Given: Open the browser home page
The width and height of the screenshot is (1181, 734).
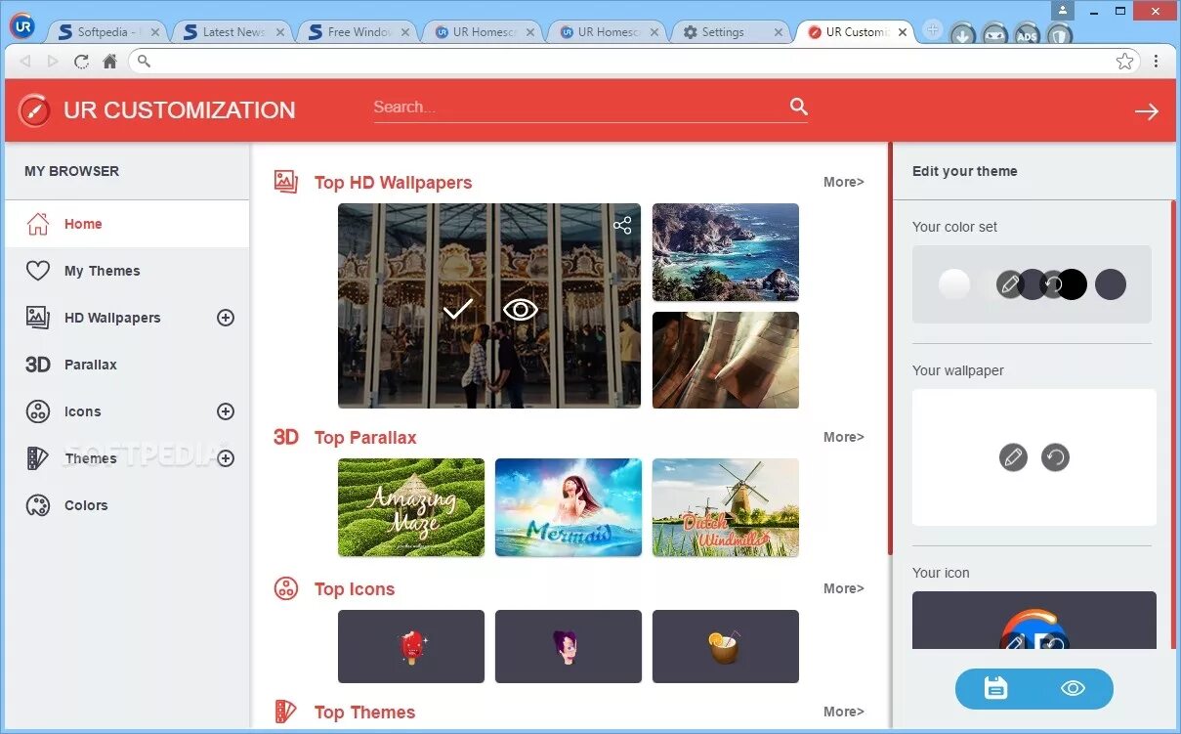Looking at the screenshot, I should click(109, 62).
